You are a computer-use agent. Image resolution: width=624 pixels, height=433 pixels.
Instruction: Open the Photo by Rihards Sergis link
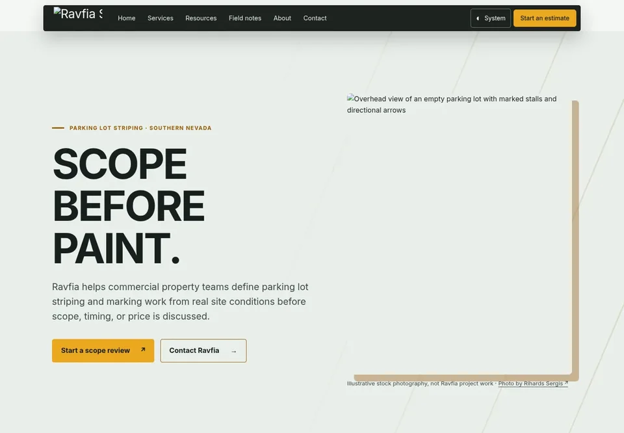(x=533, y=384)
